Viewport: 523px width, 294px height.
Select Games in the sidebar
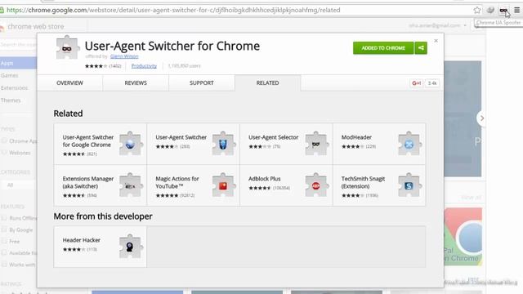tap(9, 76)
